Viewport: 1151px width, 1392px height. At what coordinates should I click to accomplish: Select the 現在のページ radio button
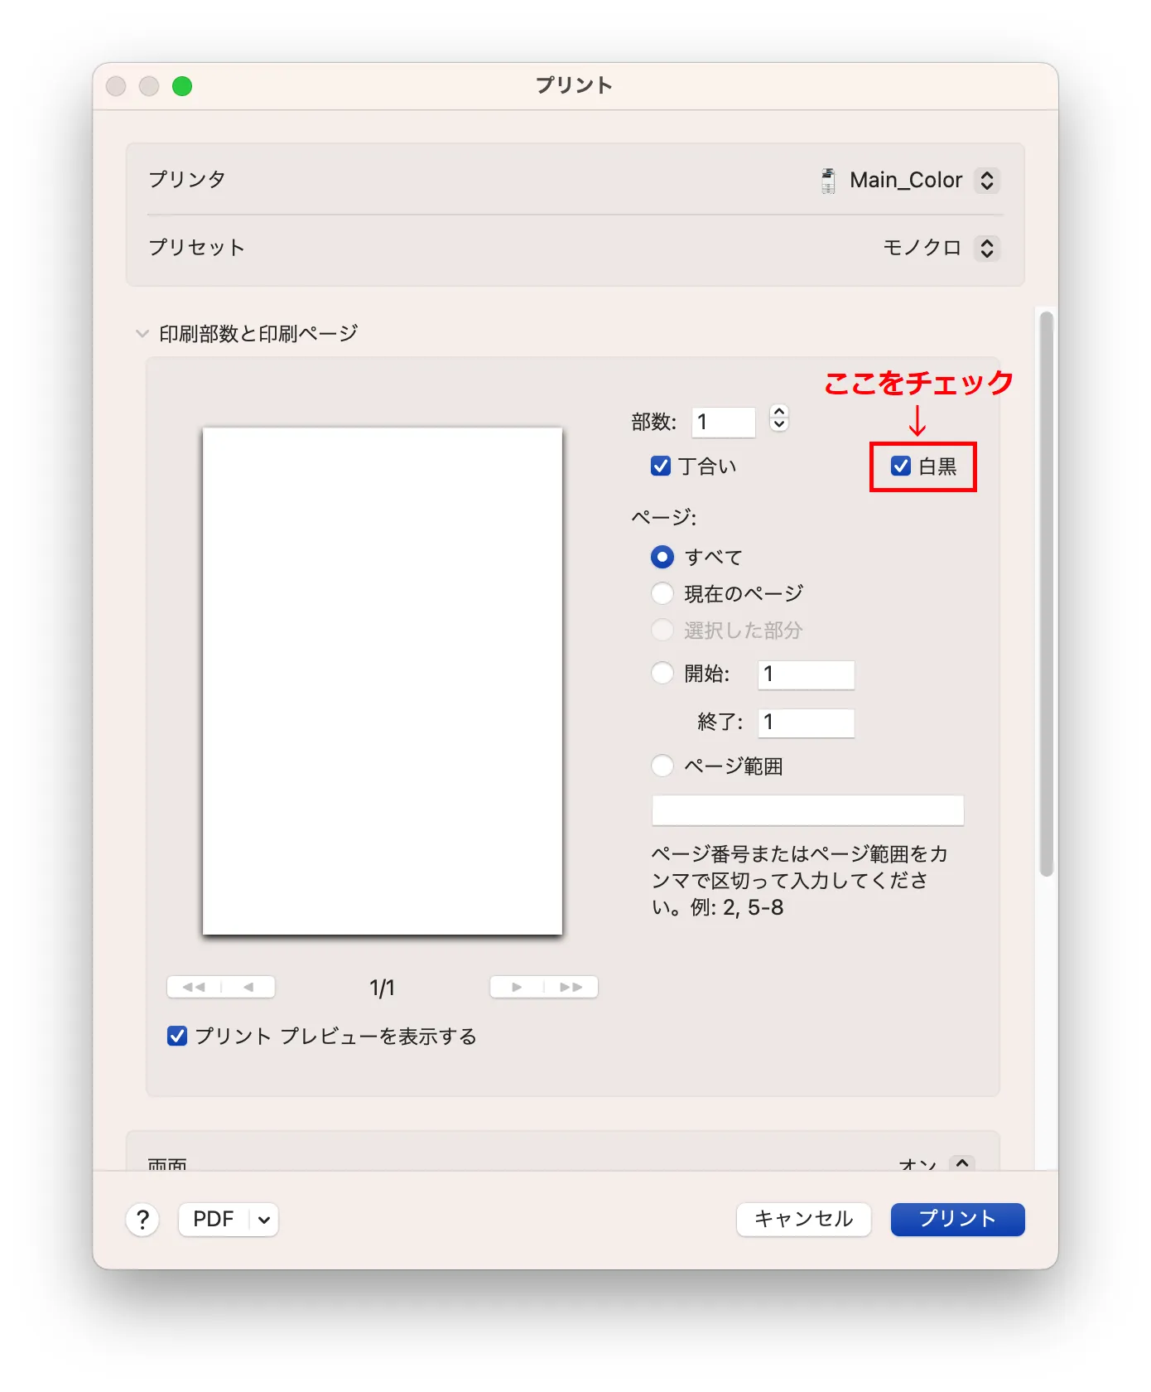click(662, 593)
